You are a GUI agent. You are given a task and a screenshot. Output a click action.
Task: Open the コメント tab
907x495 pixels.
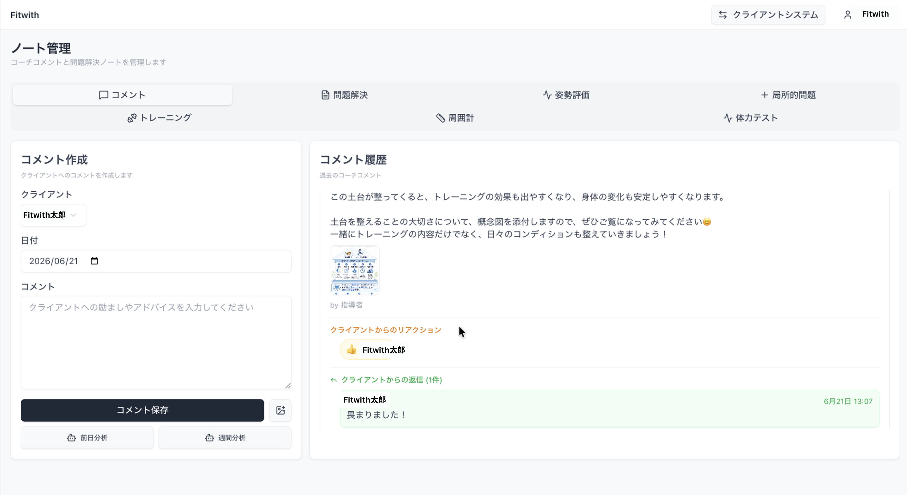click(122, 95)
